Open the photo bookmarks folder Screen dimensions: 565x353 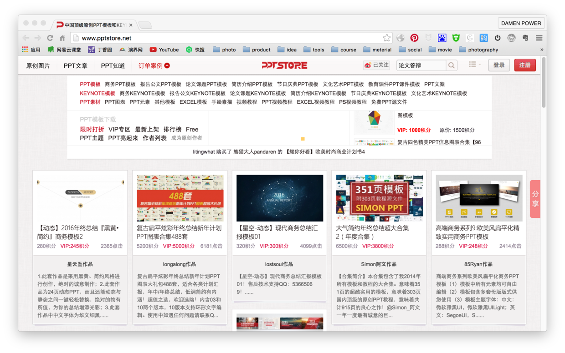[224, 50]
